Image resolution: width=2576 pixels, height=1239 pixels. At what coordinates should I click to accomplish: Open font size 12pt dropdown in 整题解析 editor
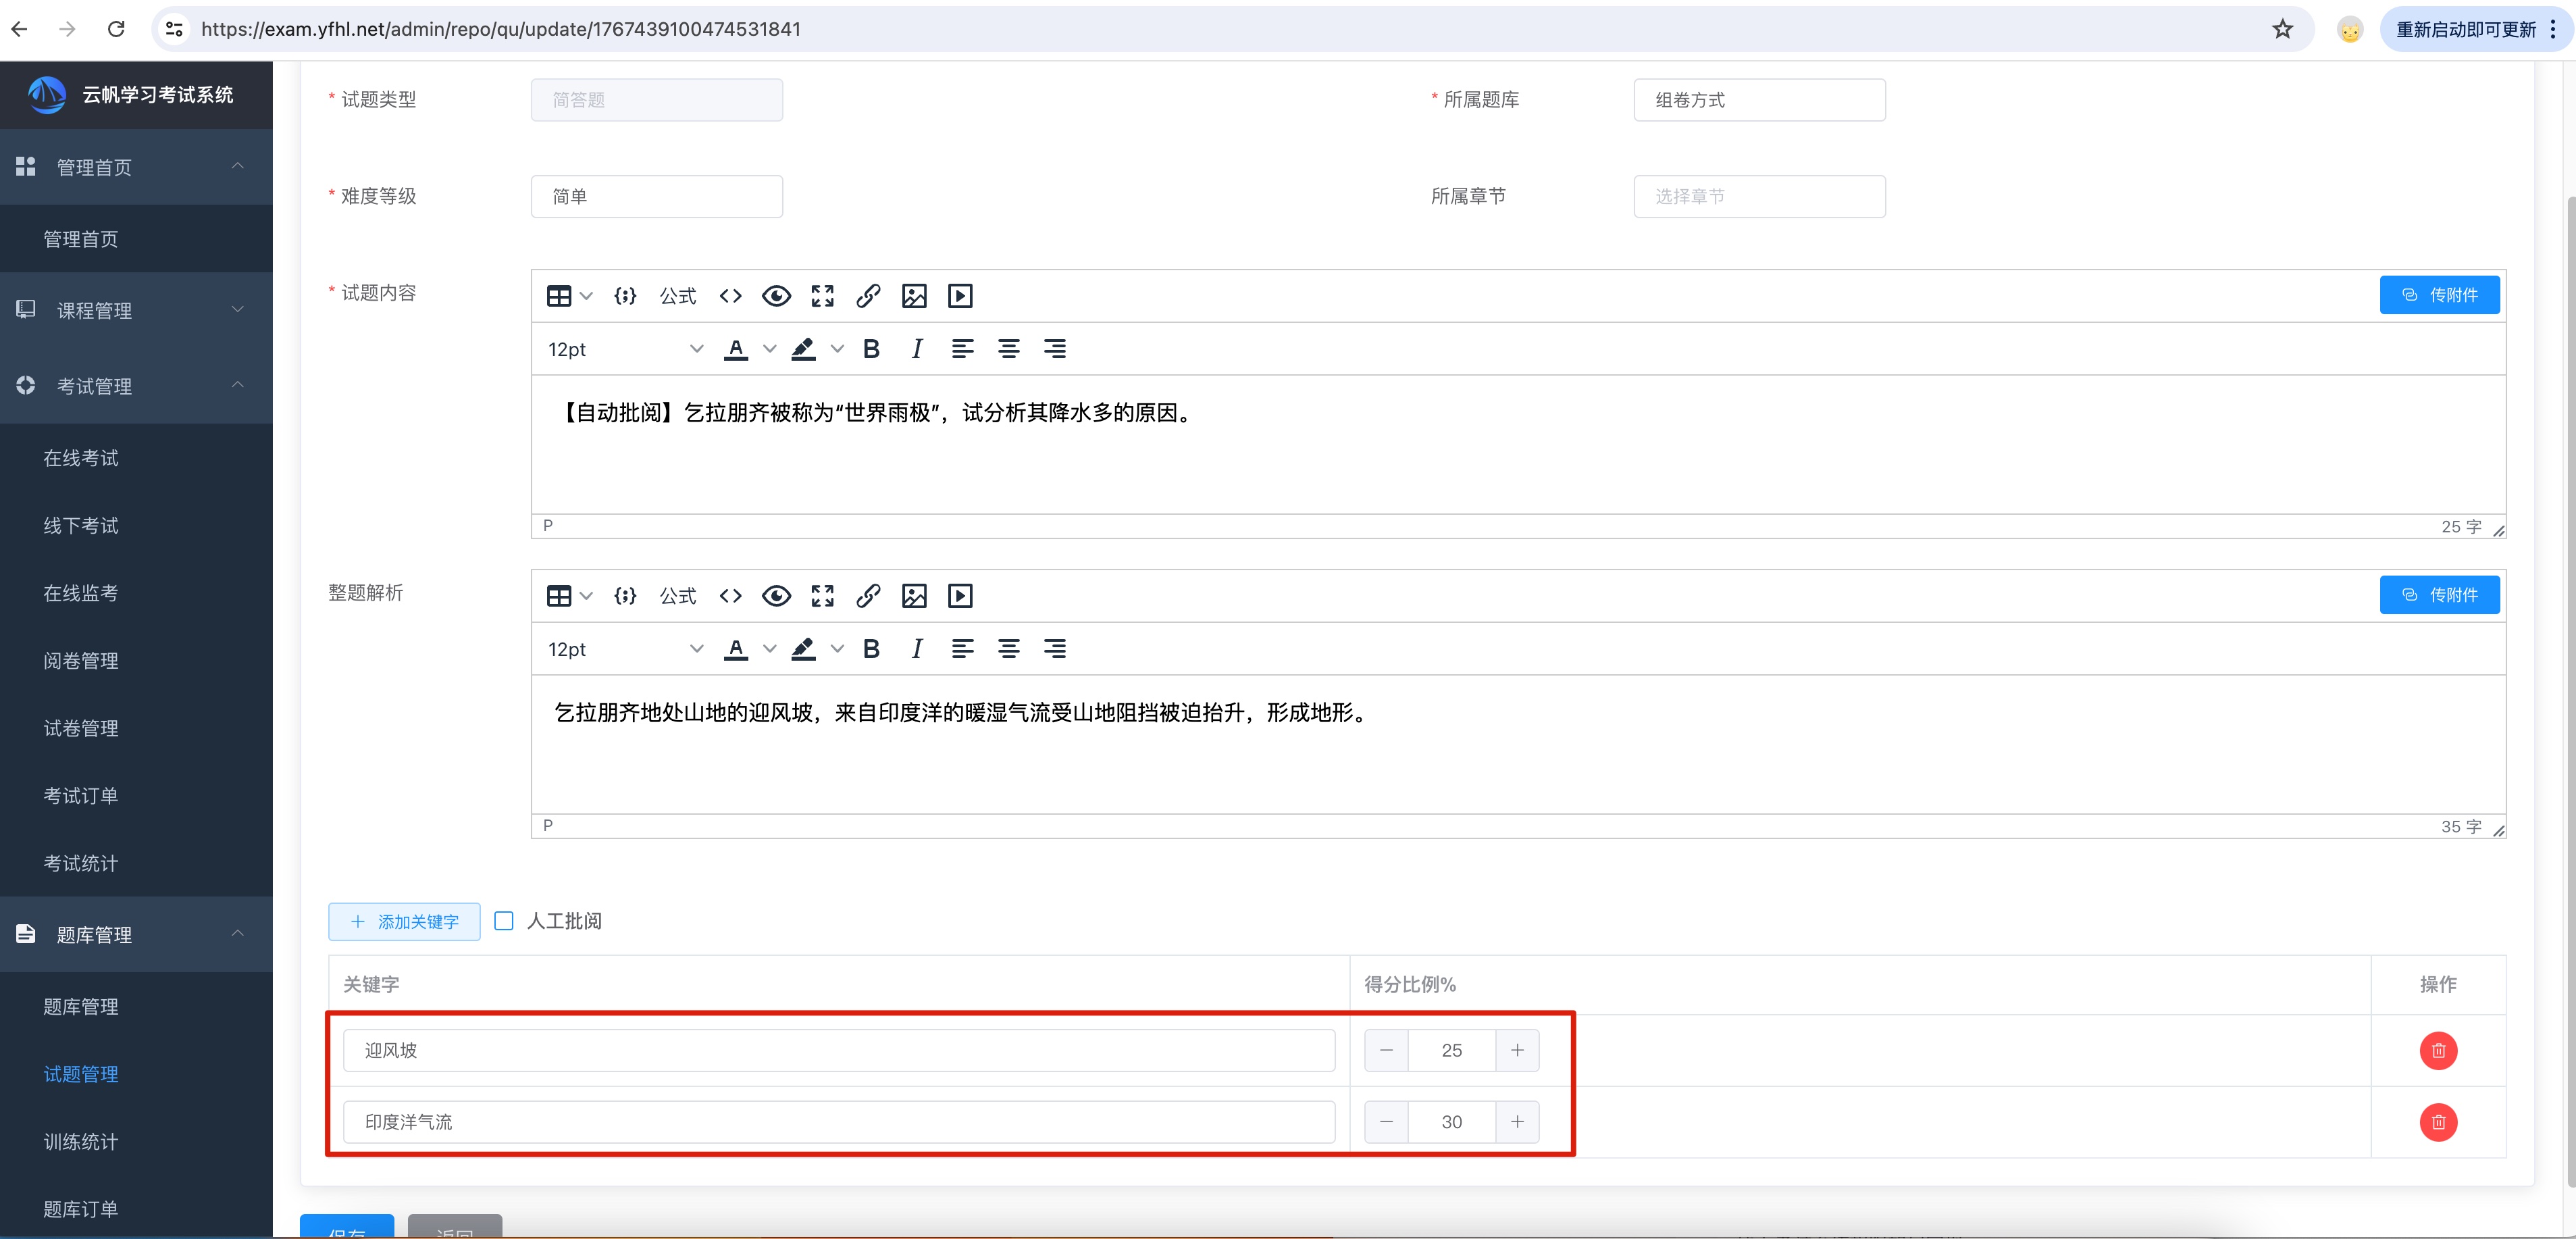tap(625, 649)
